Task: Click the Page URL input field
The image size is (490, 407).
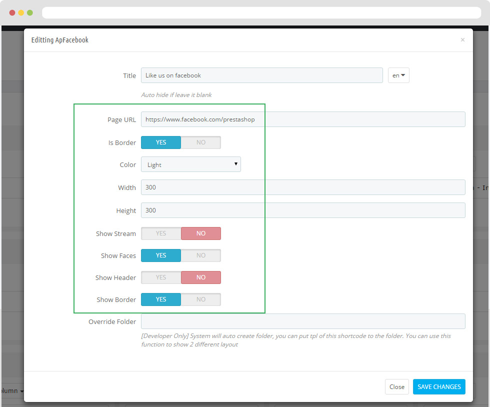Action: point(302,119)
